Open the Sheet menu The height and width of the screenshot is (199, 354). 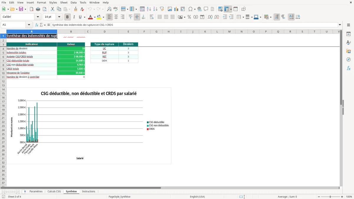(64, 2)
